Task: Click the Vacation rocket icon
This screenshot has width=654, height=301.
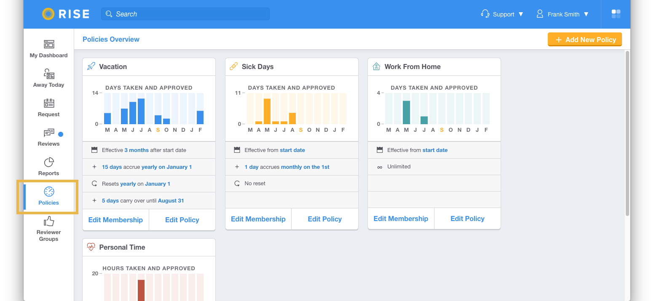Action: click(x=91, y=67)
